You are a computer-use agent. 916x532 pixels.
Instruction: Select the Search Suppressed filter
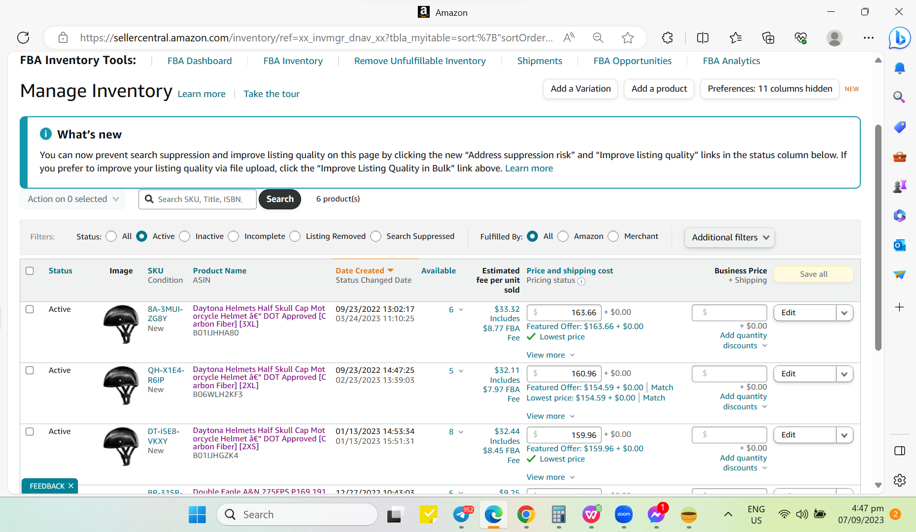click(x=376, y=236)
